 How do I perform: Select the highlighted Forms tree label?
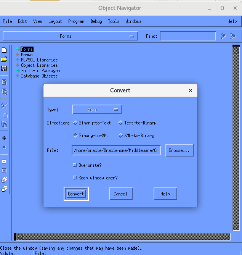pyautogui.click(x=27, y=49)
